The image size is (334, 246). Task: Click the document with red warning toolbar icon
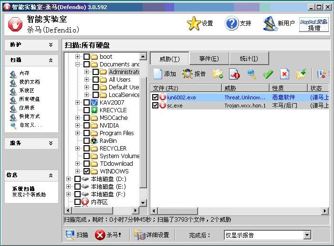[234, 74]
